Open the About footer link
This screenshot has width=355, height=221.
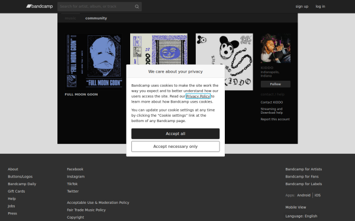pyautogui.click(x=13, y=169)
